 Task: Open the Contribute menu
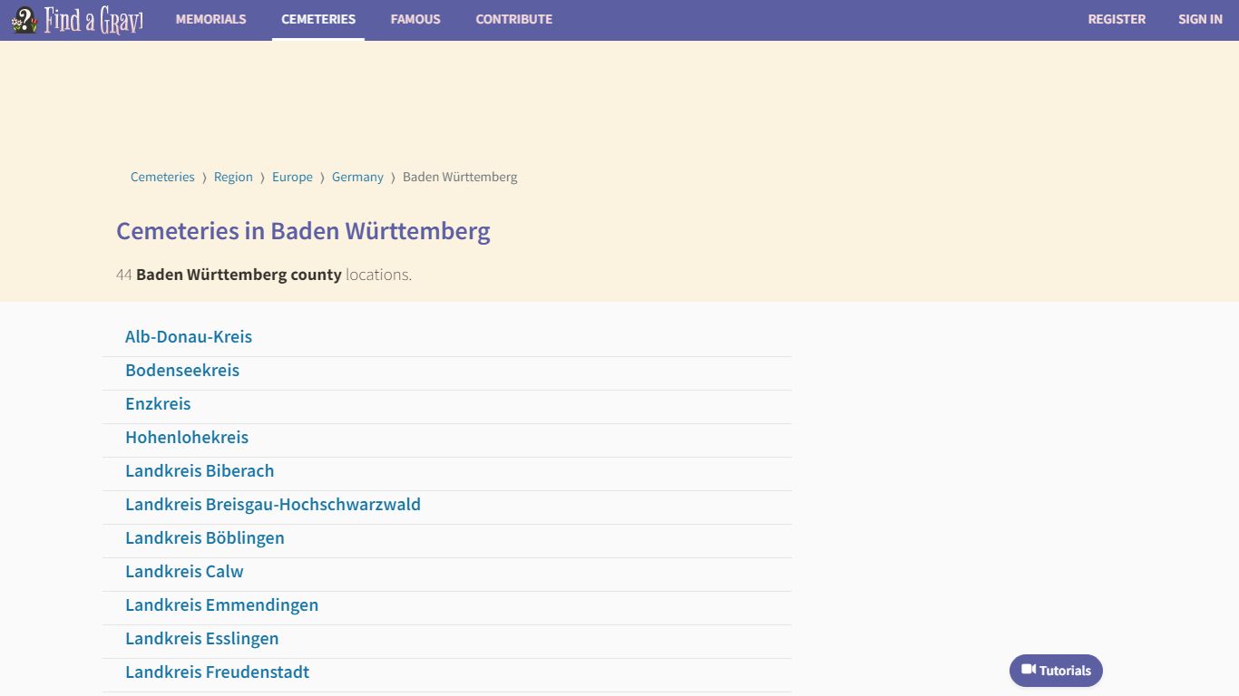click(514, 19)
